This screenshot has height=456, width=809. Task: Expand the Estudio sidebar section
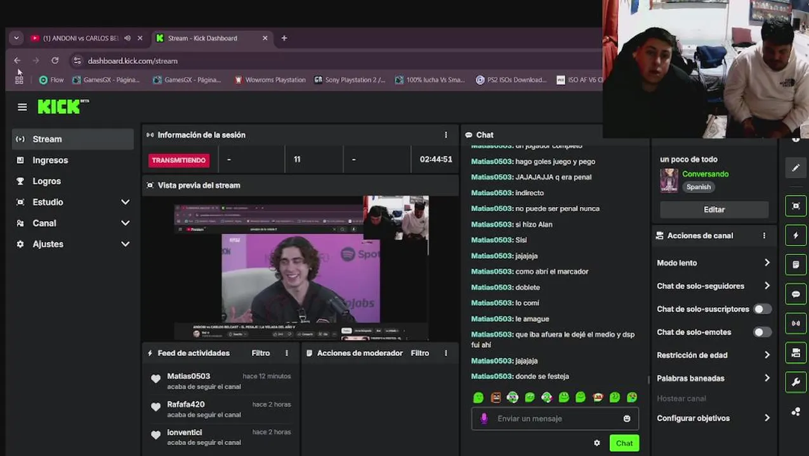[x=126, y=202]
